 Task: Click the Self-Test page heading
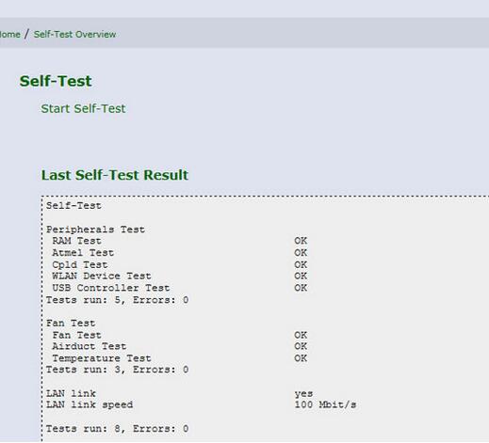tap(56, 81)
